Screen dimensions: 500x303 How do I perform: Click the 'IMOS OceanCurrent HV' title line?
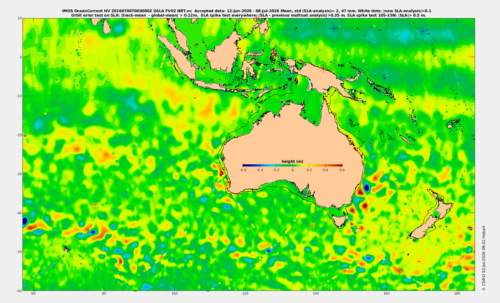click(247, 11)
